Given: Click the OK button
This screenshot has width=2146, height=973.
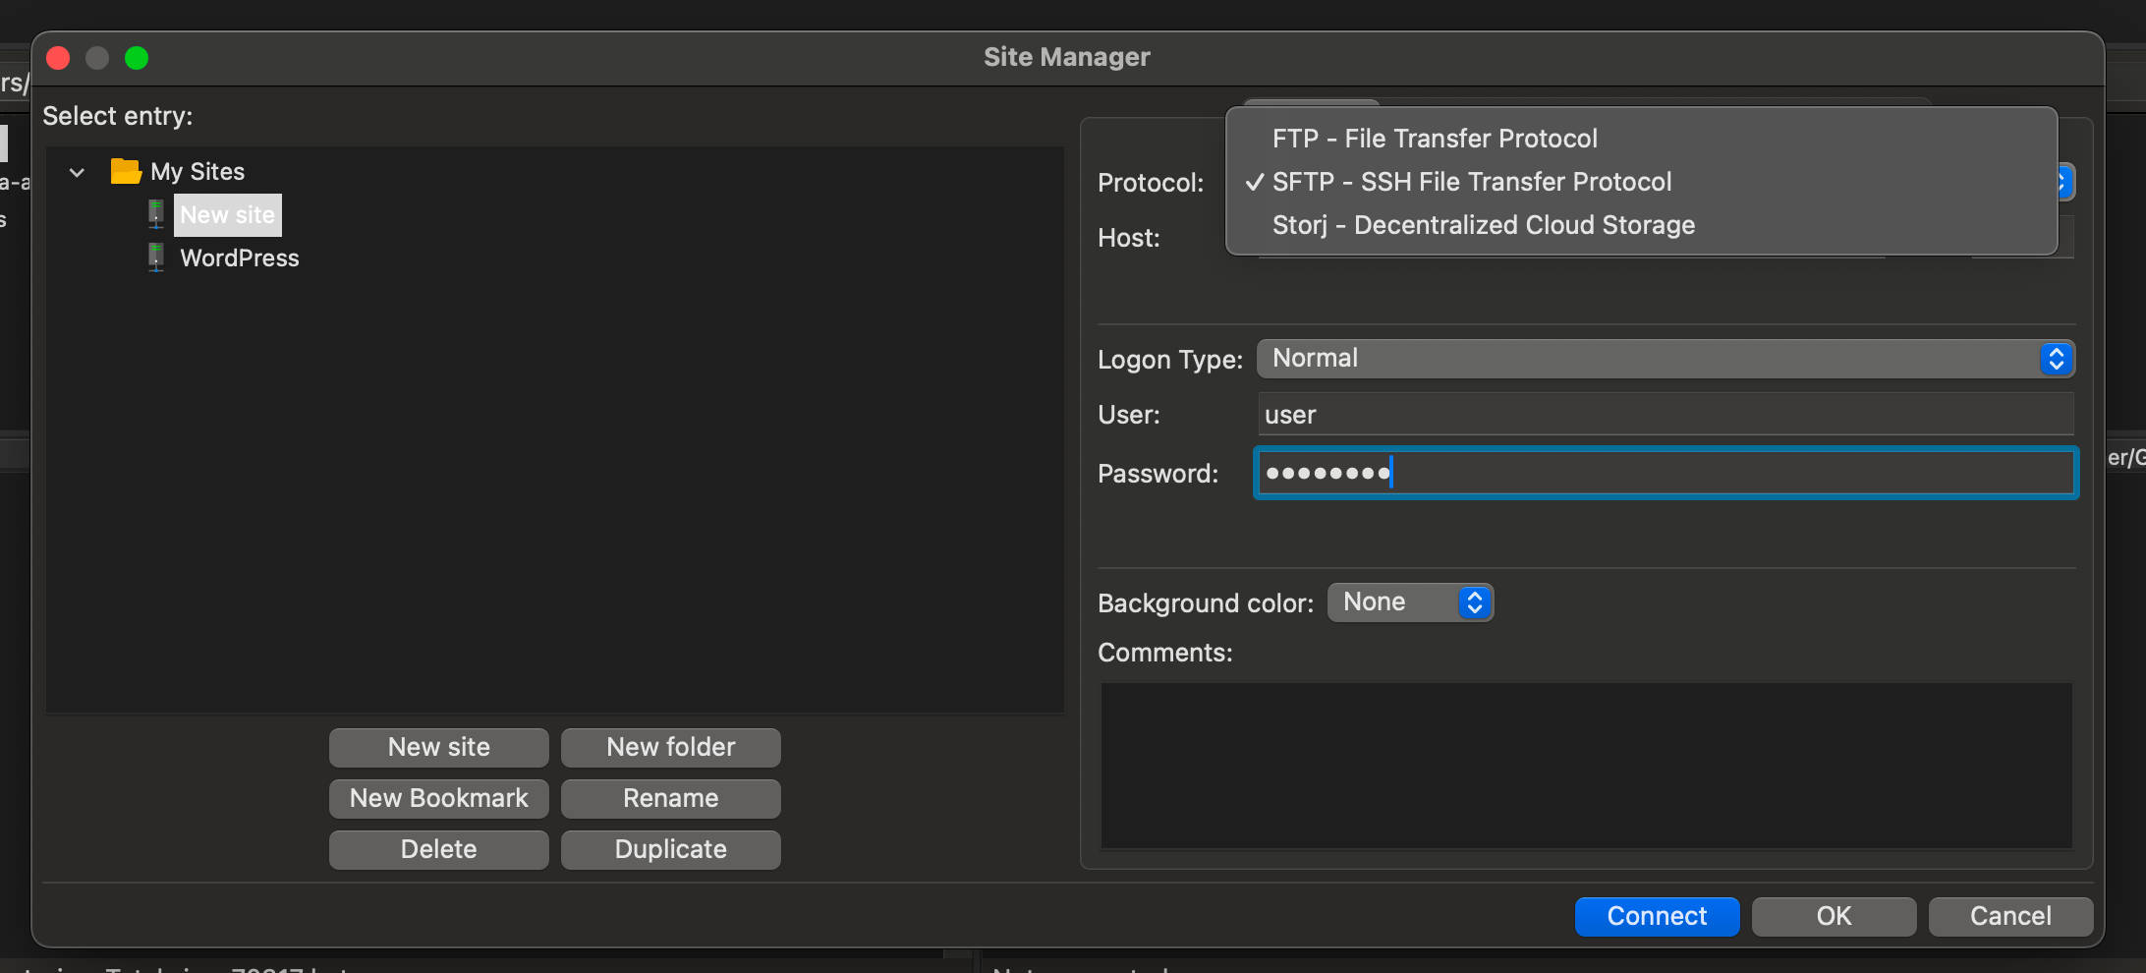Looking at the screenshot, I should [x=1833, y=916].
